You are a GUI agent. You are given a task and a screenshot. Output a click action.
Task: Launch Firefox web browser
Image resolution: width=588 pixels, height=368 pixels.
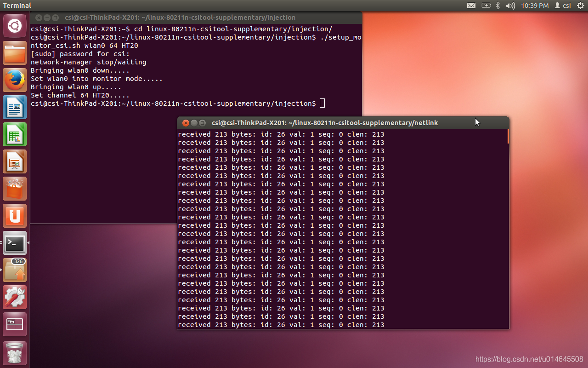point(15,80)
